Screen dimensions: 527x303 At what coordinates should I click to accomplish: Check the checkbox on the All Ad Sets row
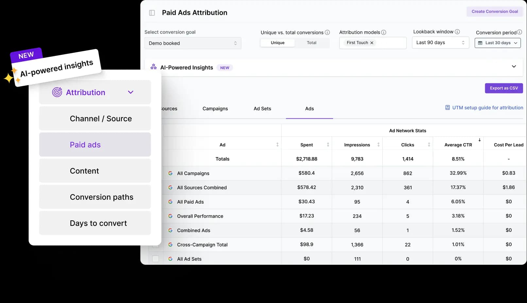[x=156, y=259]
